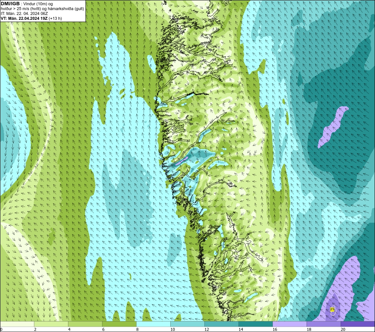Click the scale label '8'
375x332 pixels.
click(x=137, y=330)
